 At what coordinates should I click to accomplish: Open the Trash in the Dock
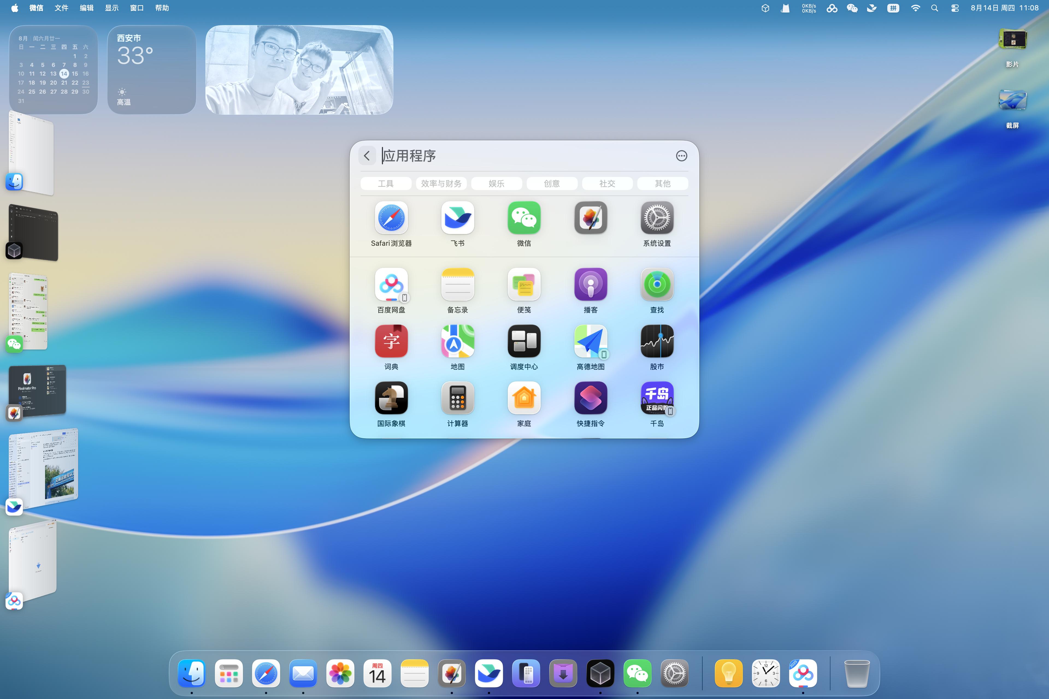(x=857, y=673)
